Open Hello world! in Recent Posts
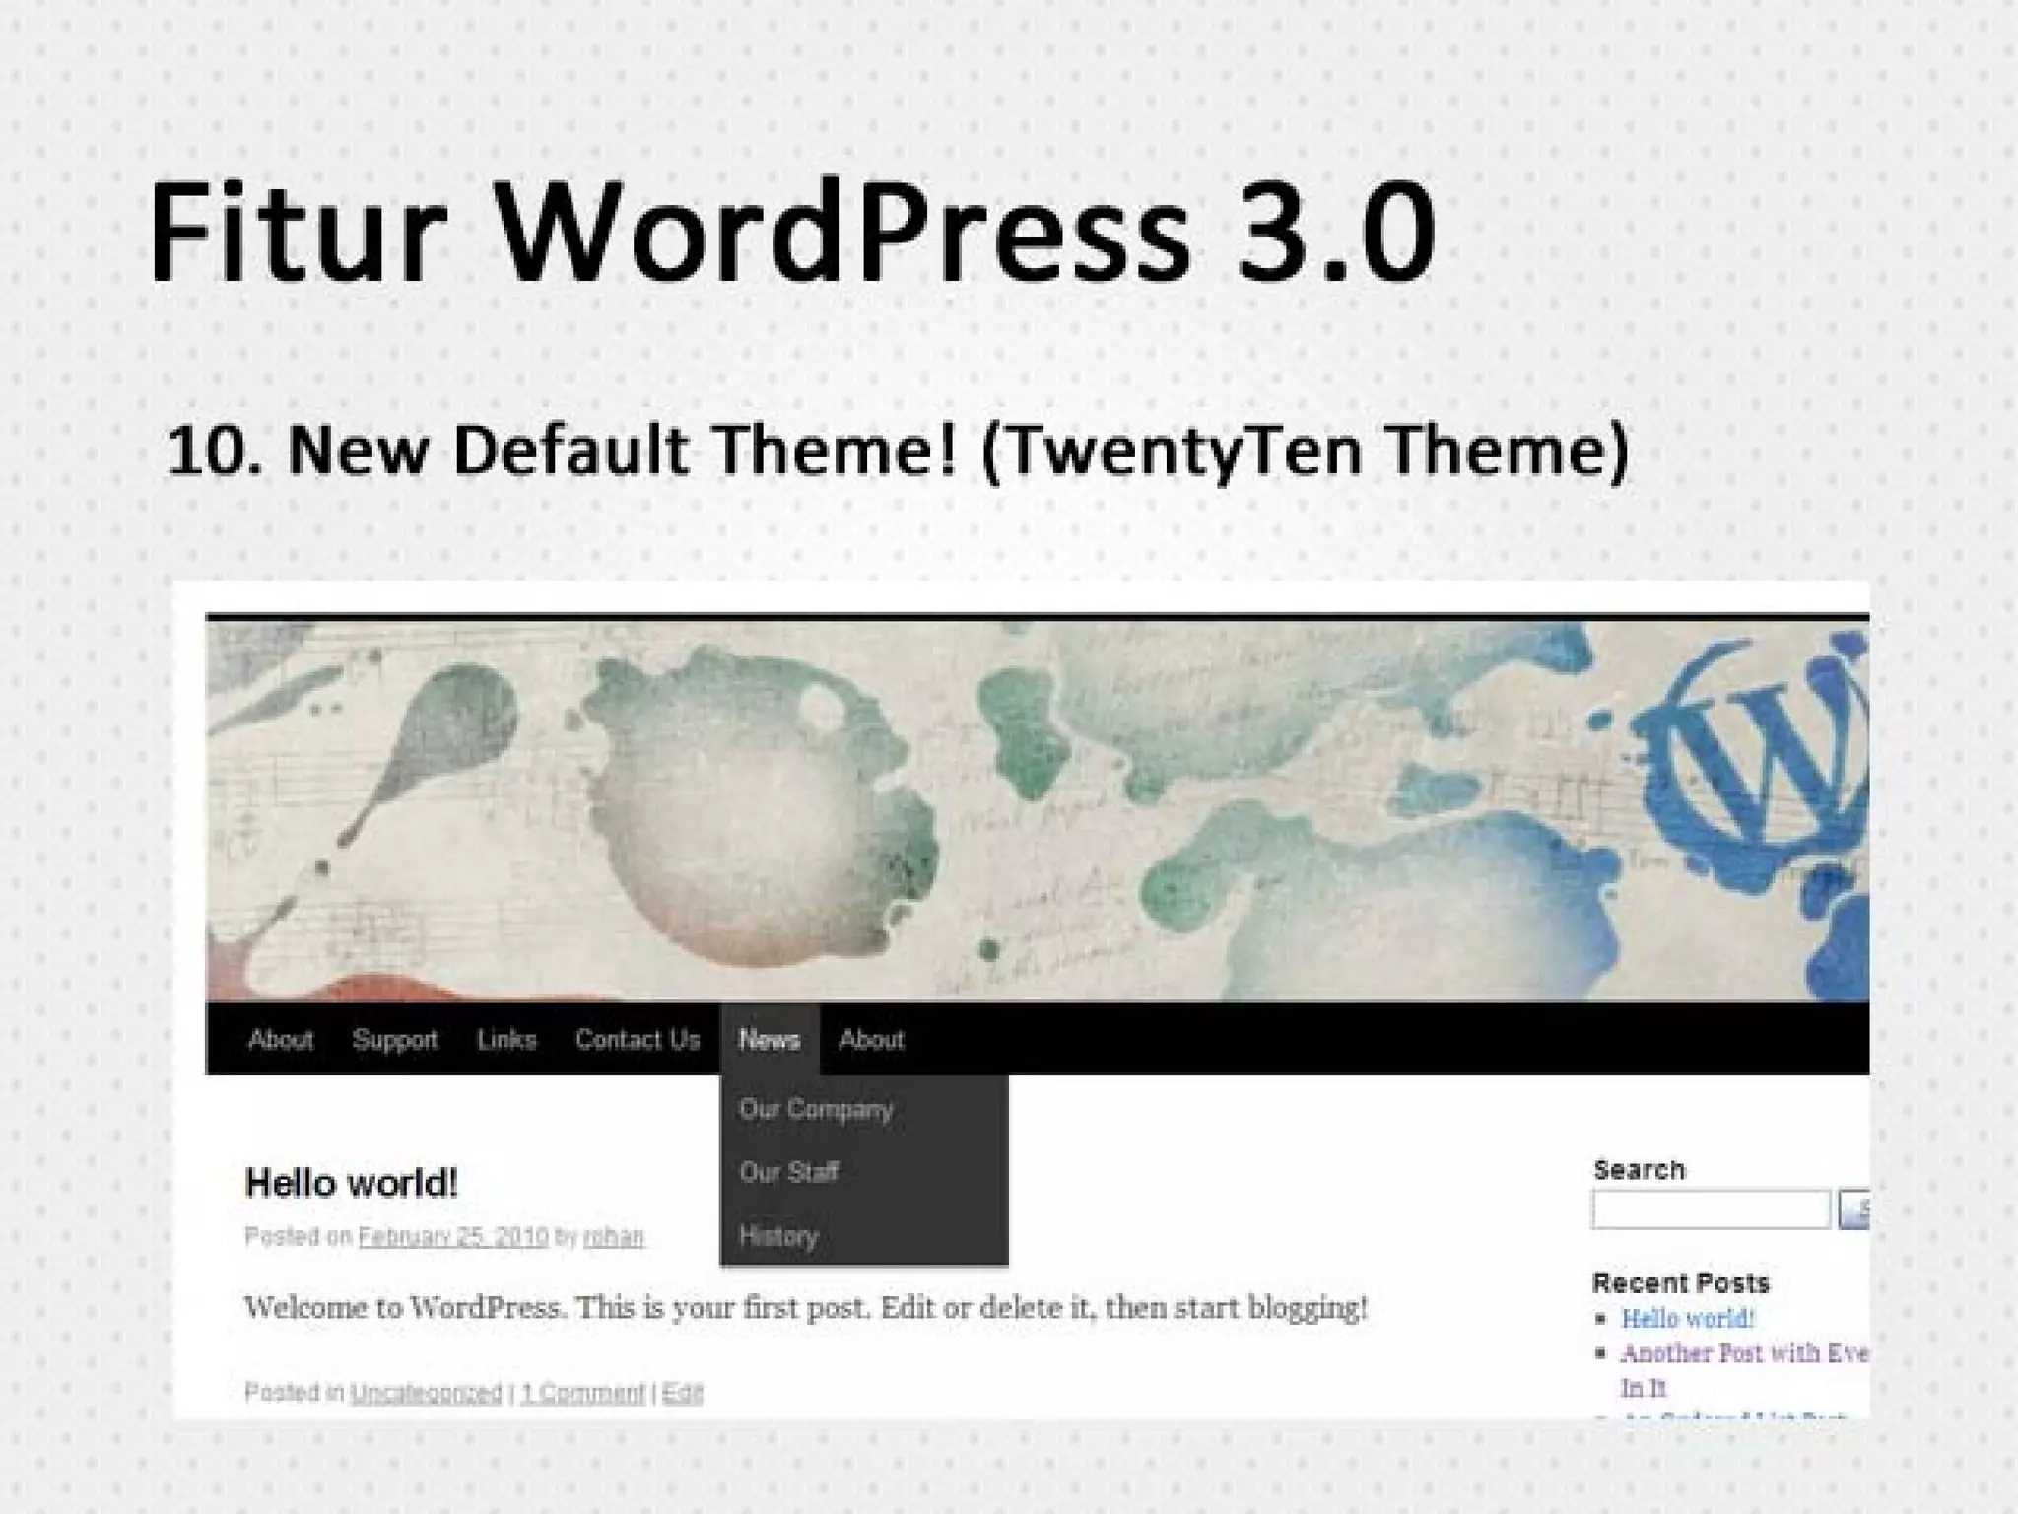 pos(1688,1318)
